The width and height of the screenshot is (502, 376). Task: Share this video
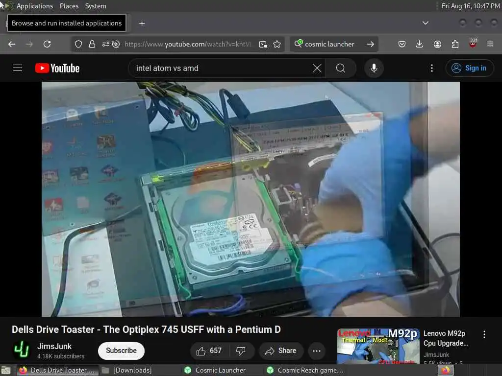pos(281,351)
